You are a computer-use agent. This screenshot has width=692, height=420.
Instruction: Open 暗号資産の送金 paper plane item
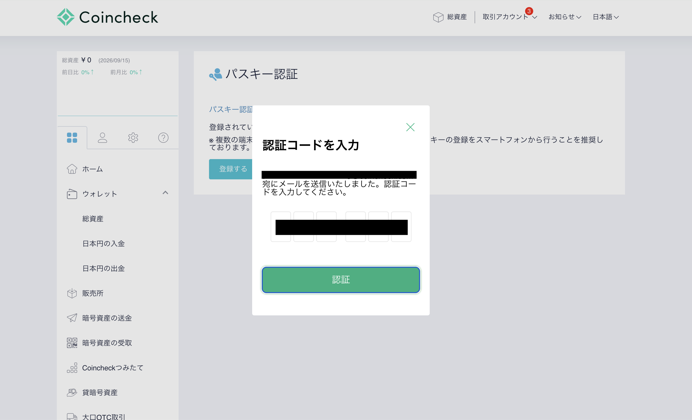point(99,318)
